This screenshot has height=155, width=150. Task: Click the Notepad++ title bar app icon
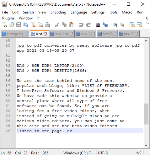click(x=5, y=4)
